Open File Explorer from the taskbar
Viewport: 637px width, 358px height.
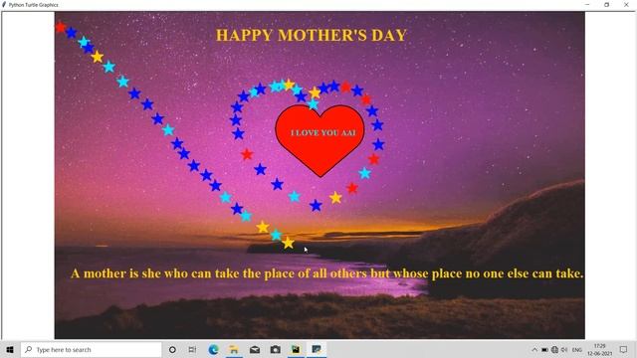tap(234, 349)
